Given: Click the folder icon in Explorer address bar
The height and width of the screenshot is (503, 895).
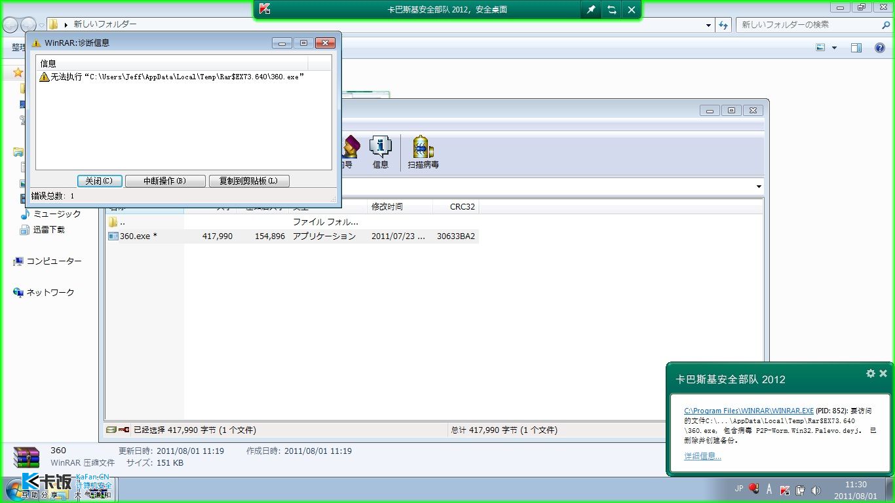Looking at the screenshot, I should point(54,25).
